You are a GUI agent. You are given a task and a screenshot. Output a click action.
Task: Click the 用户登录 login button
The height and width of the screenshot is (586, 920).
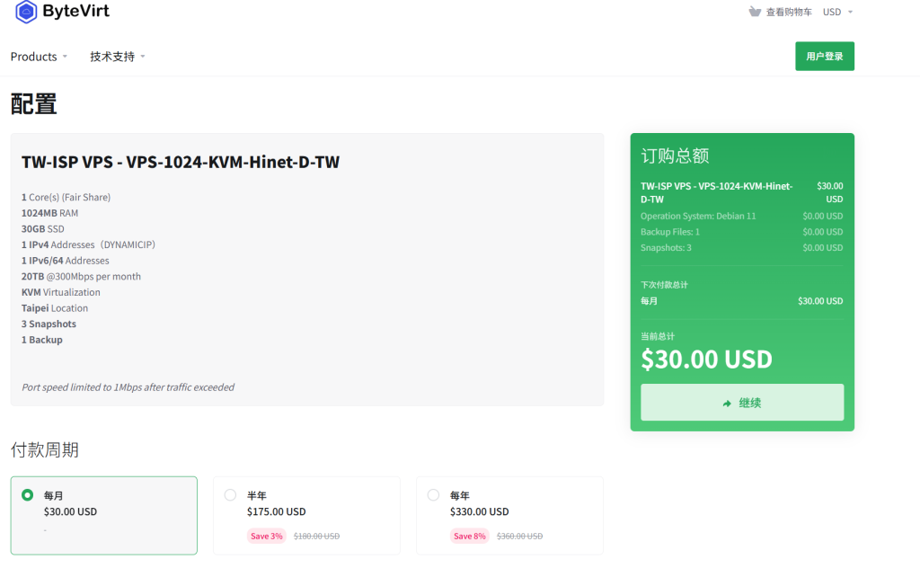(824, 56)
